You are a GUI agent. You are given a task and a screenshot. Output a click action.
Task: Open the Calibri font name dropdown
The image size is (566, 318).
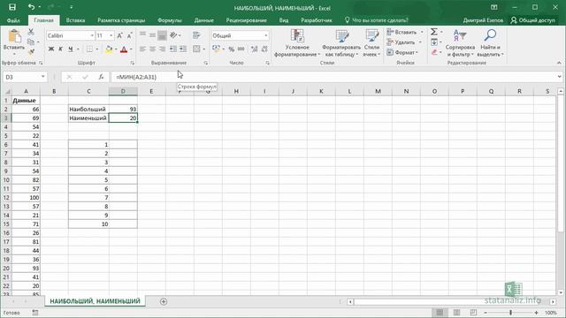pyautogui.click(x=92, y=35)
